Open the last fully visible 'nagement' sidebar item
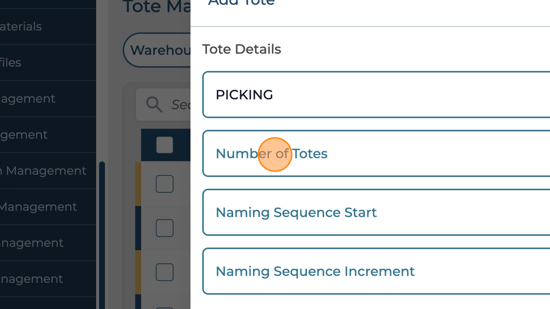 point(31,279)
